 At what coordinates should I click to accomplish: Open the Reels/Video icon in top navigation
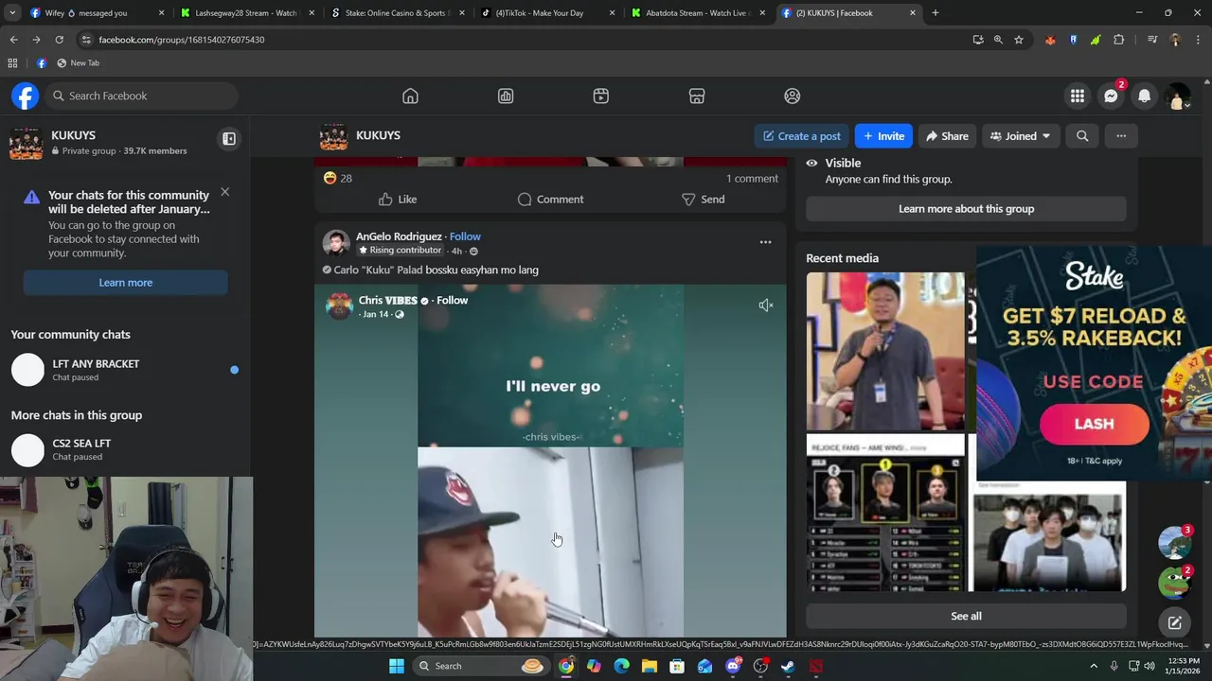(601, 96)
